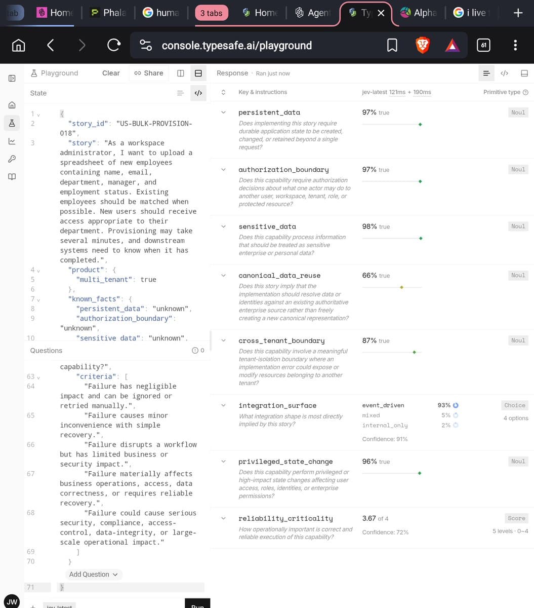Switch to side-by-side split layout icon
Screen dimensions: 534x608
181,73
